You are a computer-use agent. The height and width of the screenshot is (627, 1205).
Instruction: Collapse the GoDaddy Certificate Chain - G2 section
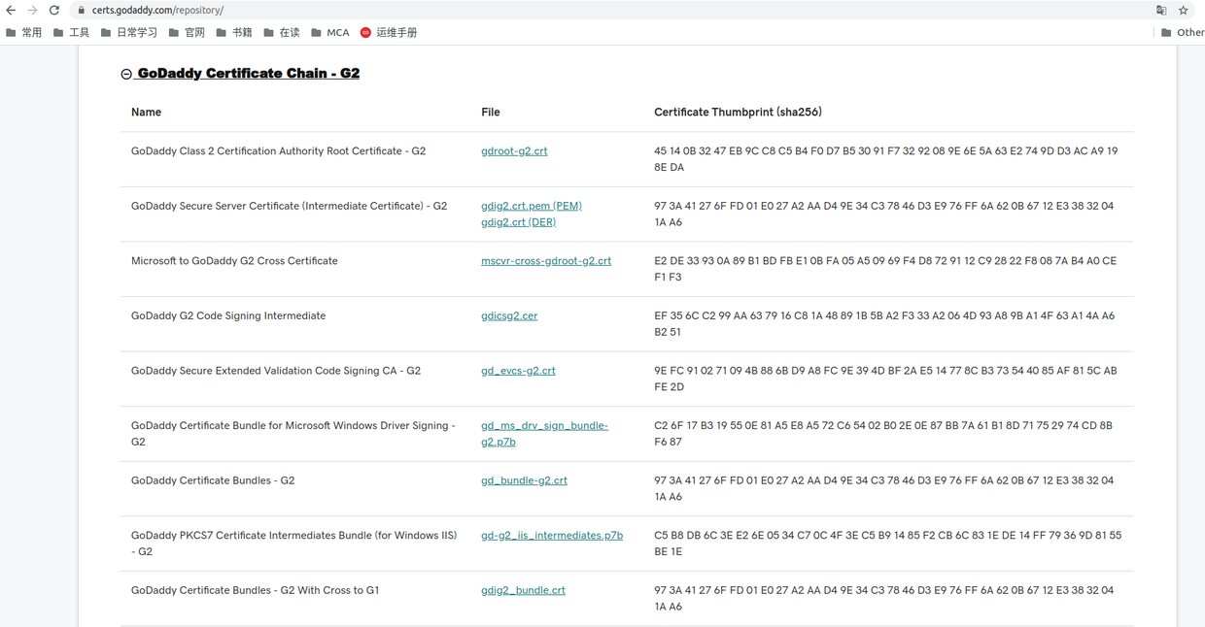[240, 73]
